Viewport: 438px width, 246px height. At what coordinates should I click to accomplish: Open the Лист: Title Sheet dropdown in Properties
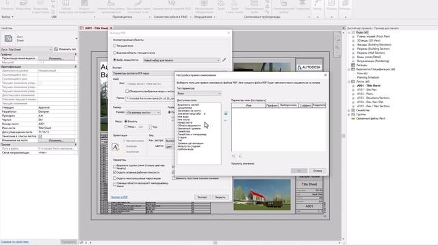pos(26,49)
